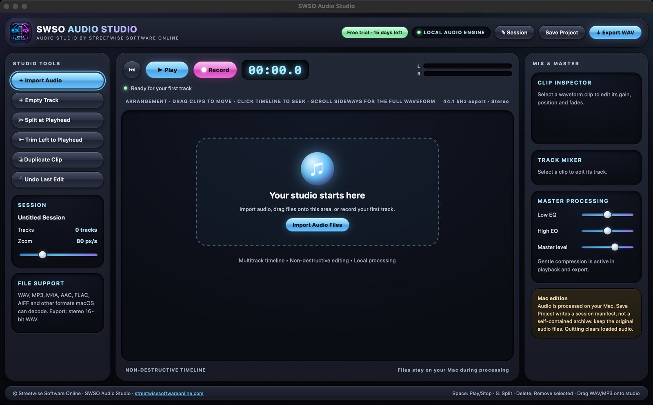Viewport: 653px width, 405px height.
Task: Click Import Audio in Studio Tools
Action: pos(58,80)
